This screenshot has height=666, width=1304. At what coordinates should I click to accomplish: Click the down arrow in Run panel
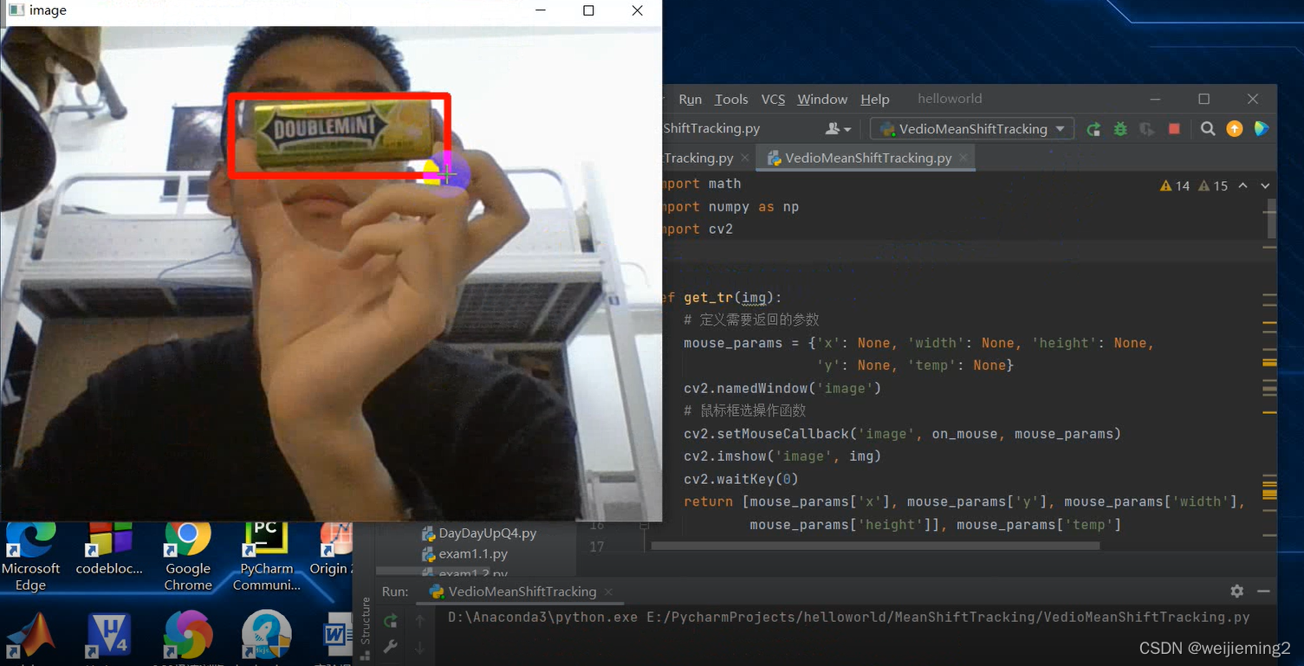420,647
